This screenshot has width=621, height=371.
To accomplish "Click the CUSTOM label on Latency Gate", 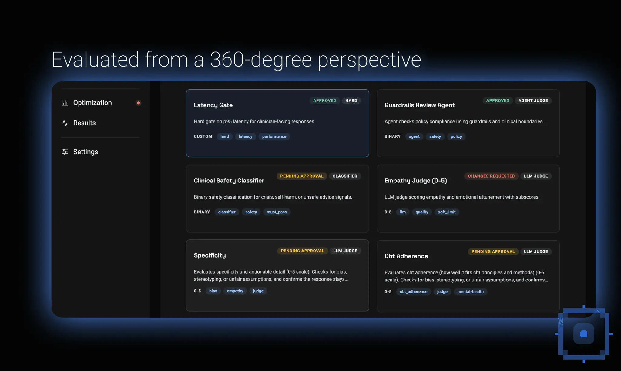I will (x=203, y=136).
